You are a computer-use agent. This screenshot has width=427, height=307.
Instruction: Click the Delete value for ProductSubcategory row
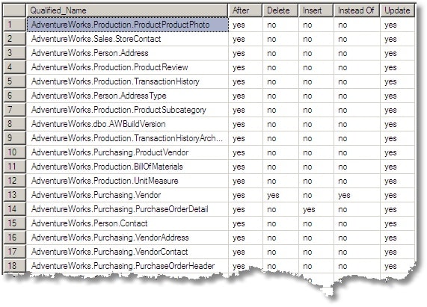coord(280,110)
